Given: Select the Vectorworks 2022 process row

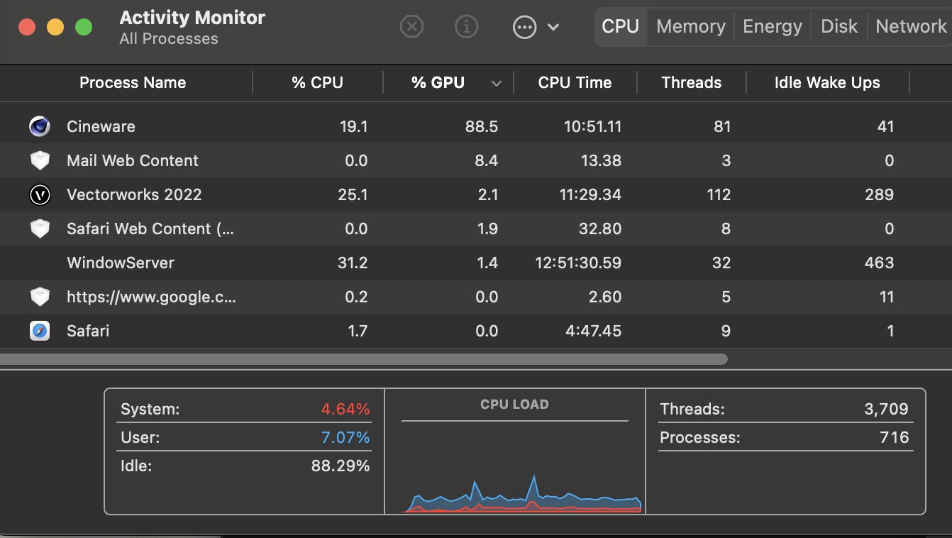Looking at the screenshot, I should coord(476,194).
